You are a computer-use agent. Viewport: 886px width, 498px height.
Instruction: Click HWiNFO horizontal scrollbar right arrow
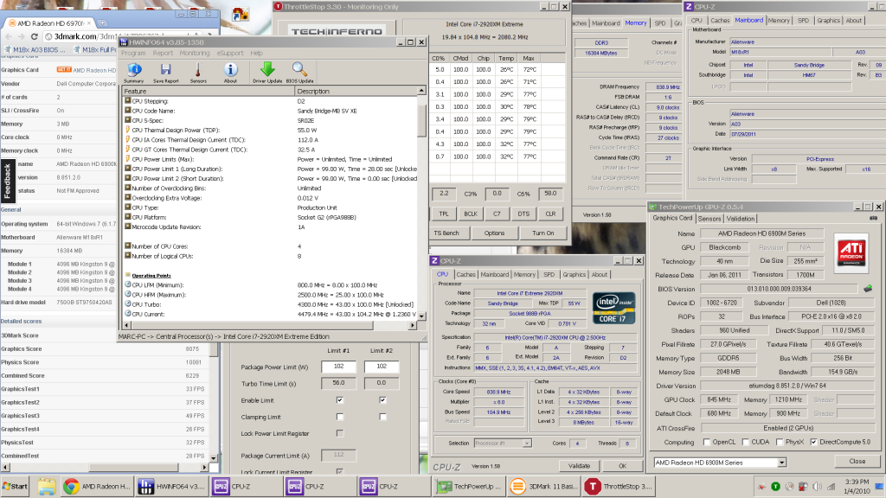coord(413,325)
